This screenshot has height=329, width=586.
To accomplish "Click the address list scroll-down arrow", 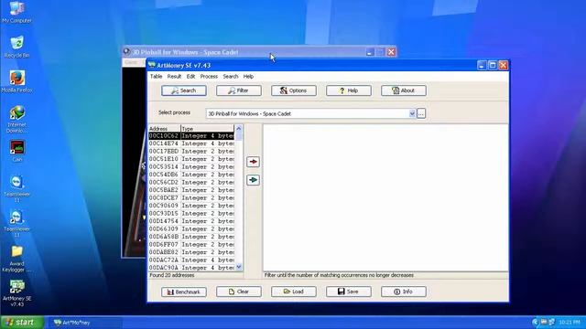I will click(239, 267).
